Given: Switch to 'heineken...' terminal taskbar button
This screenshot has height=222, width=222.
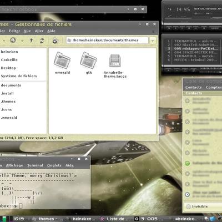Looking at the screenshot, I should (x=82, y=219).
